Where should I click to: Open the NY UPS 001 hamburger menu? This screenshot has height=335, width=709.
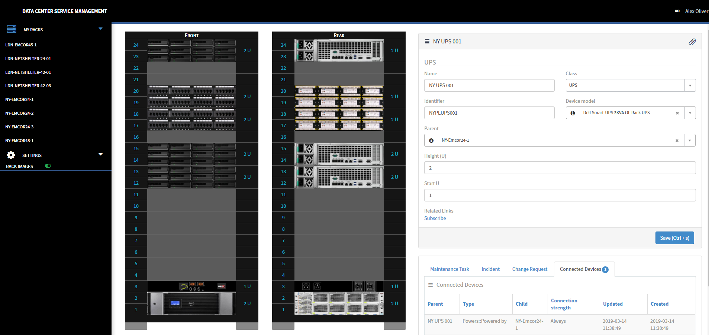427,42
